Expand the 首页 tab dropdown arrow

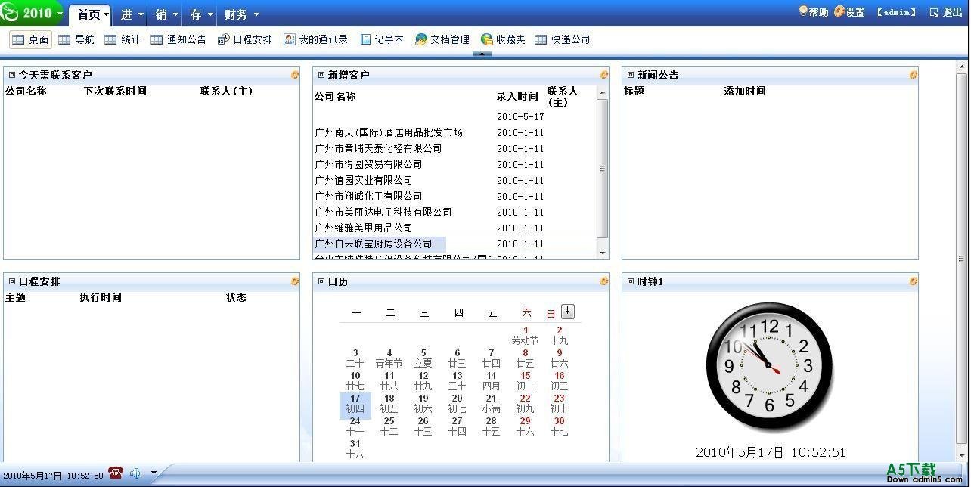pos(106,15)
